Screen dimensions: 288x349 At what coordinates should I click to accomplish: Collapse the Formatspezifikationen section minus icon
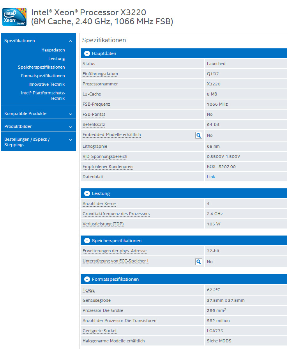click(87, 279)
